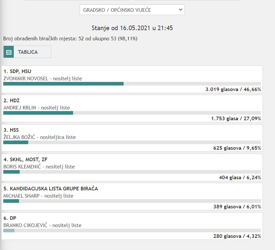Select the SDP, HSU list heading
Screen dimensions: 275x250
point(17,71)
